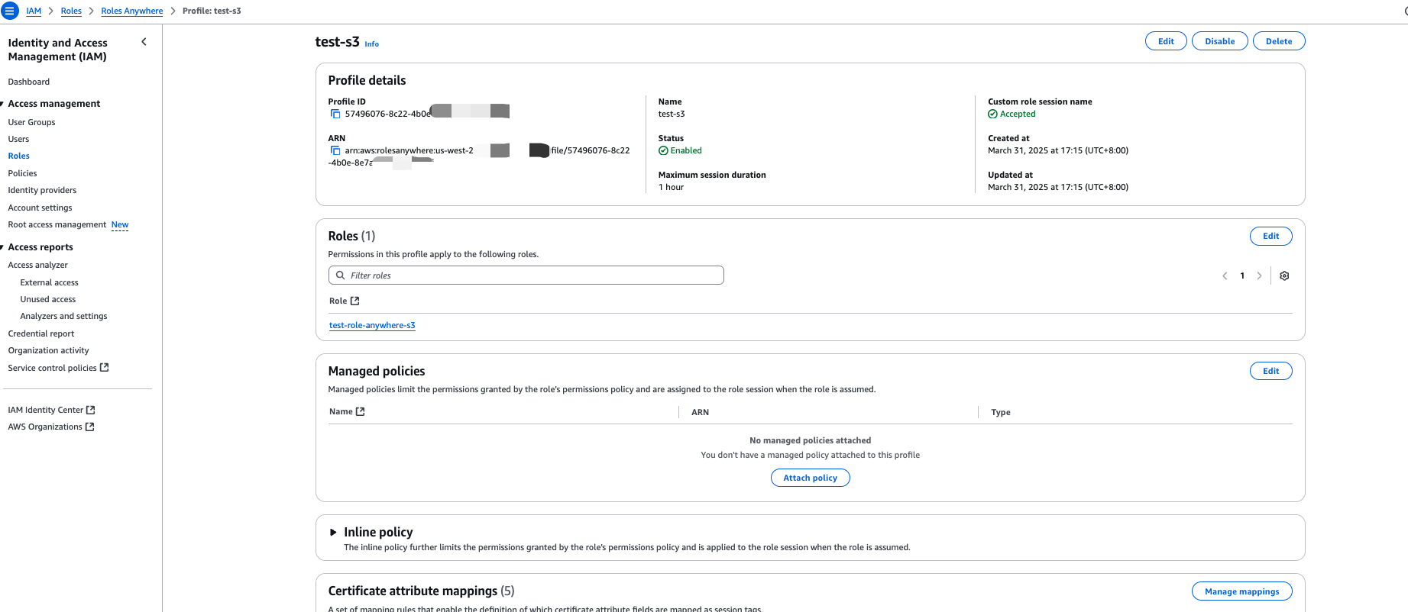Collapse the Access reports section
1408x612 pixels.
2,247
